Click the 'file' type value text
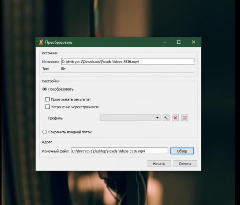Viewport: 240px width, 205px height. [63, 68]
